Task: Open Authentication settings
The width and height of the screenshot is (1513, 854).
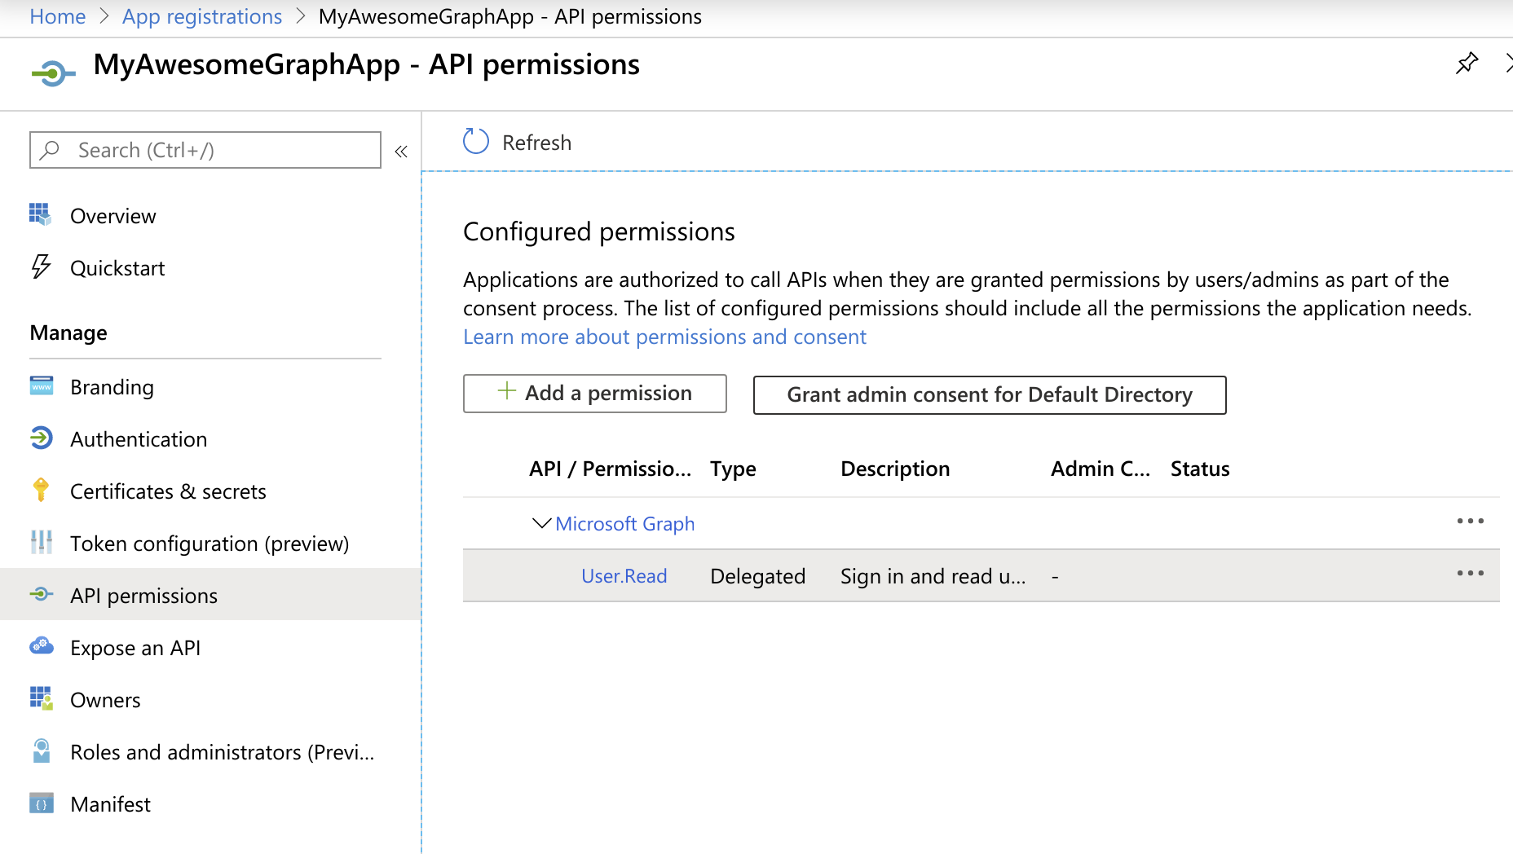Action: 138,438
